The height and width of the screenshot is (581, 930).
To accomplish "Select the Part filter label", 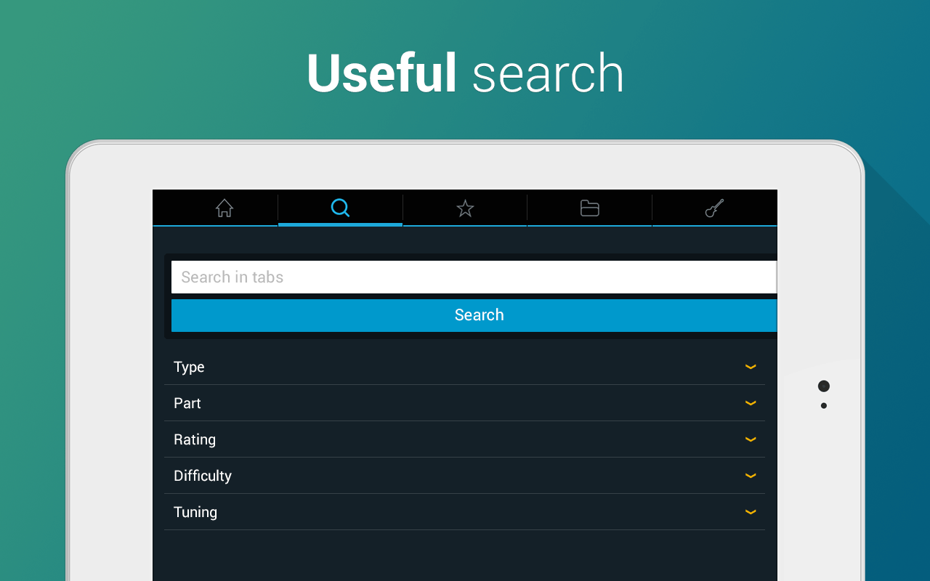I will (187, 403).
